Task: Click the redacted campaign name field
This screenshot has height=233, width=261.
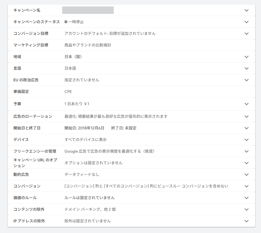Action: (x=88, y=10)
